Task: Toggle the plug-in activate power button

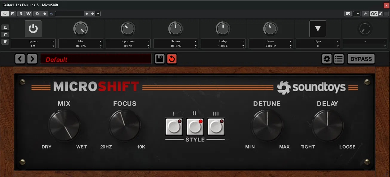Action: pyautogui.click(x=5, y=14)
